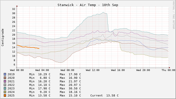Image resolution: width=176 pixels, height=99 pixels.
Task: Click the 'Wed 16:00' x-axis label
Action: coord(118,70)
